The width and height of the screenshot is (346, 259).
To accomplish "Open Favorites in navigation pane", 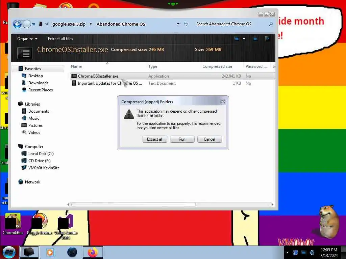I will (33, 69).
